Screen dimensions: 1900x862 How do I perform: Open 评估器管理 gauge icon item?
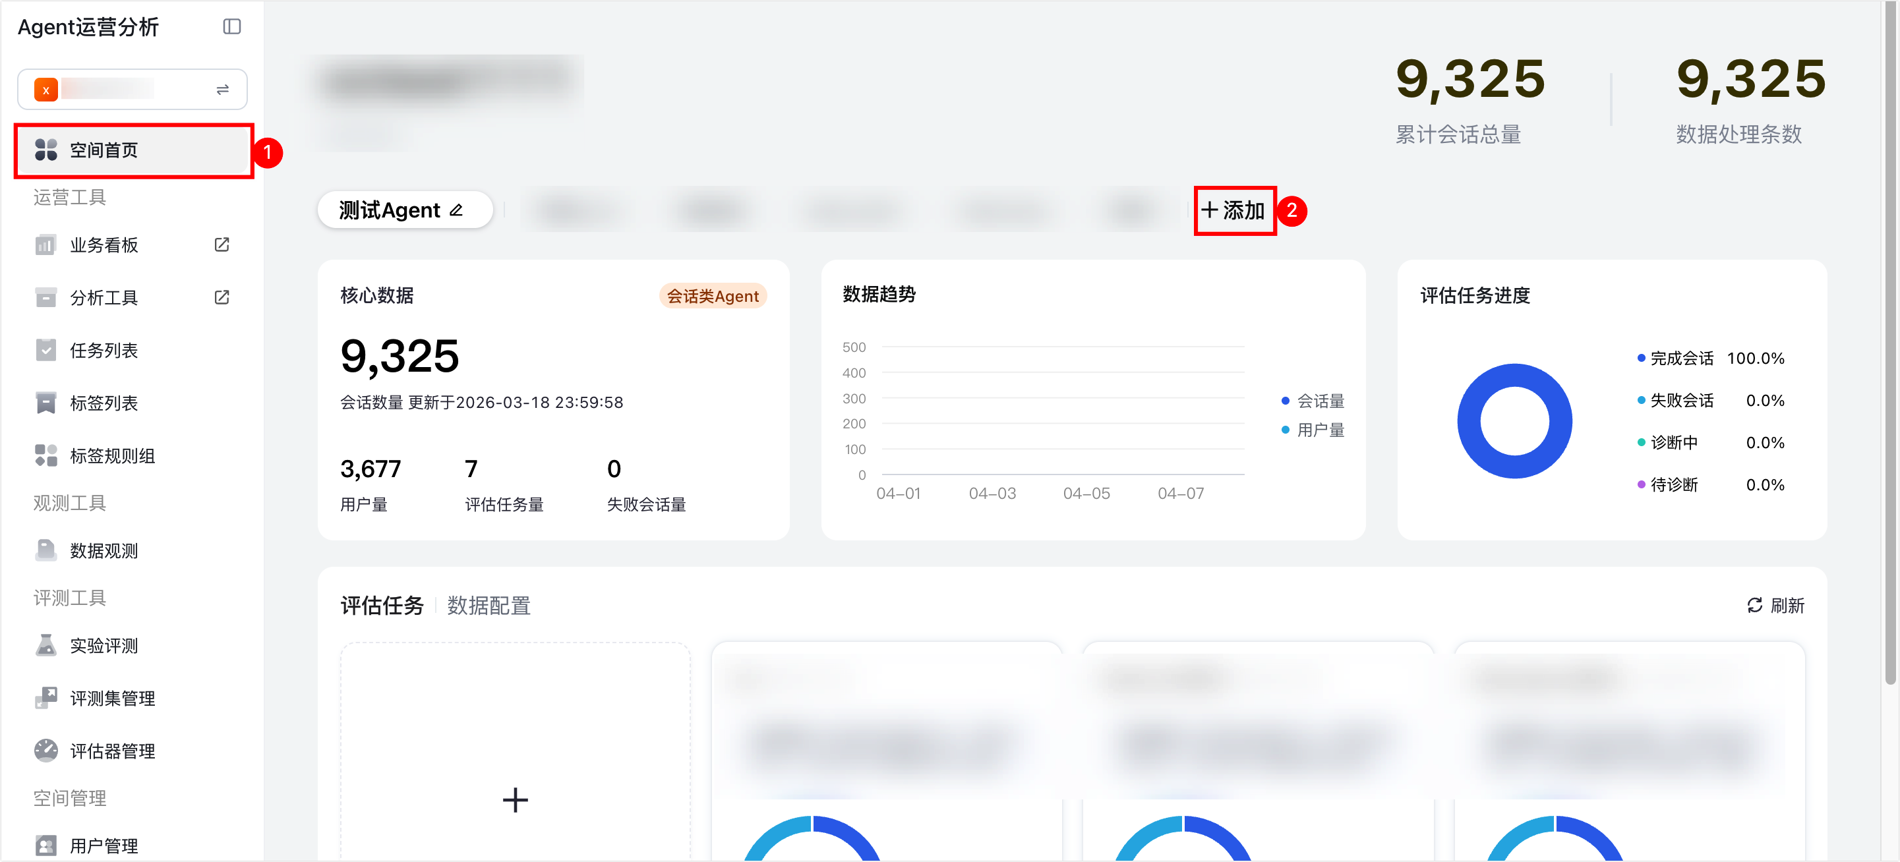111,751
